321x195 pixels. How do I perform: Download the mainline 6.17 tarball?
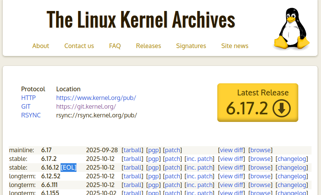(132, 150)
